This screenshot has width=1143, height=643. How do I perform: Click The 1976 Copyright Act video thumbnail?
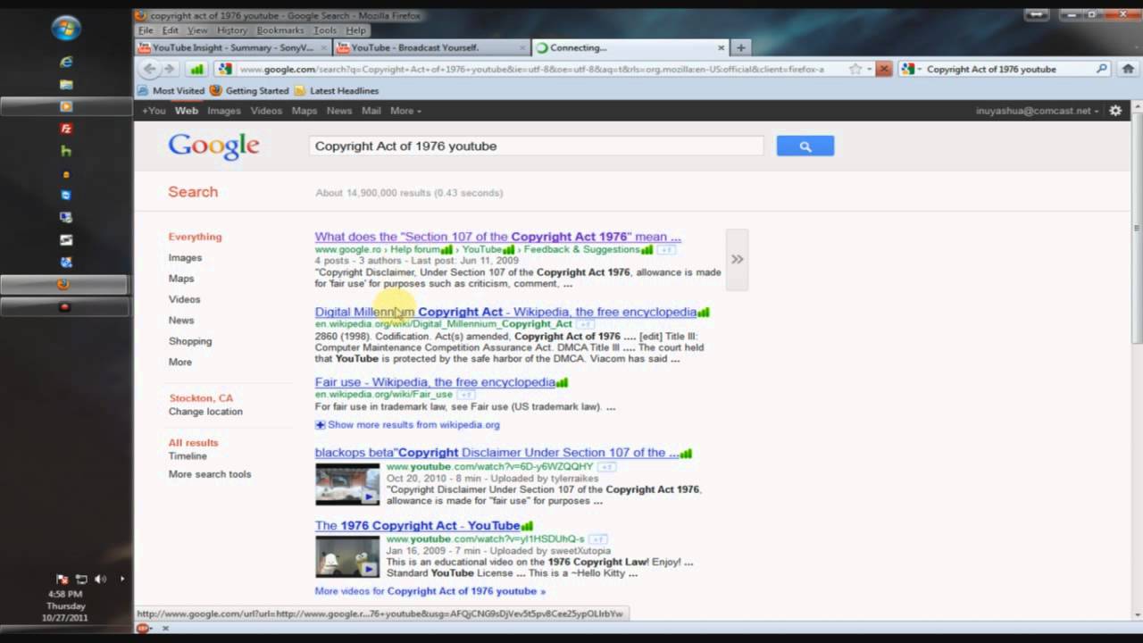(347, 556)
